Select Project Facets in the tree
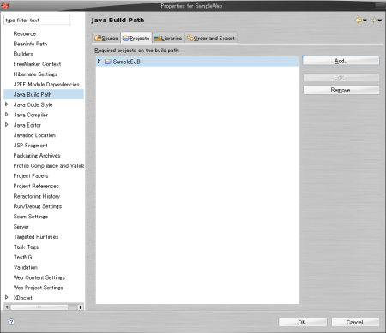 coord(31,175)
